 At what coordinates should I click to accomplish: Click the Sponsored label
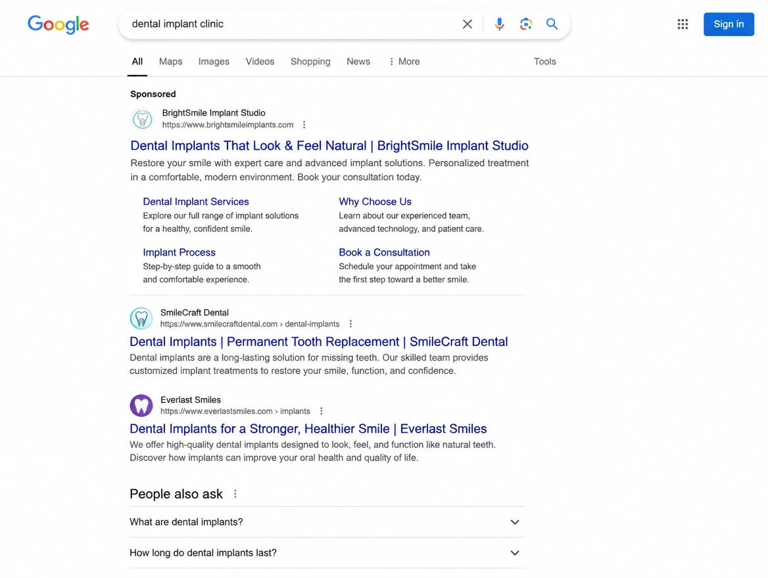153,94
